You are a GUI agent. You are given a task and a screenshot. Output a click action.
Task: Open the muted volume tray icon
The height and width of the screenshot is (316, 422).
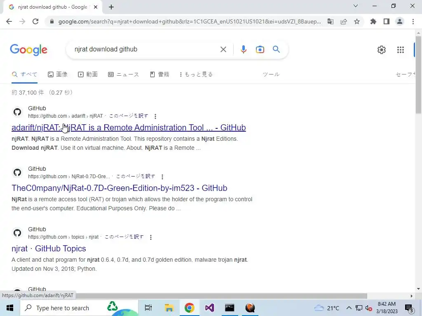click(369, 308)
